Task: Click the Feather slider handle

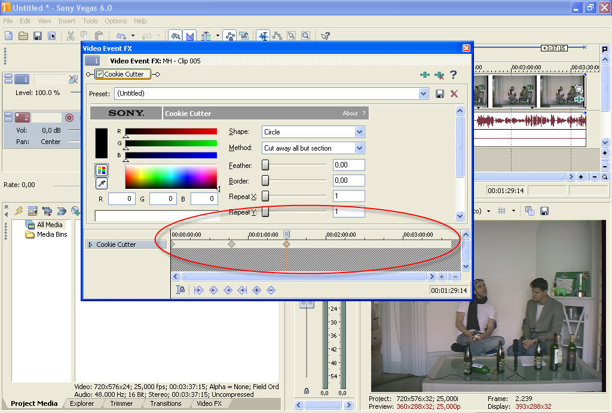Action: (265, 165)
